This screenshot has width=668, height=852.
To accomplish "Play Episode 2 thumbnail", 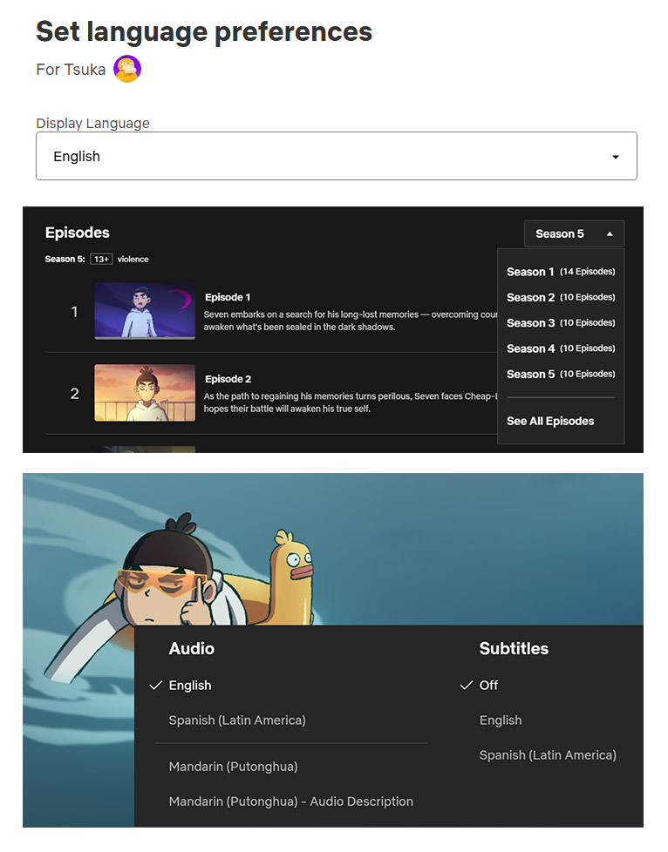I will (x=145, y=393).
